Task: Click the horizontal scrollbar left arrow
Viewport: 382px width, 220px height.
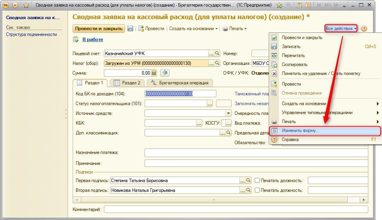Action: 77,200
